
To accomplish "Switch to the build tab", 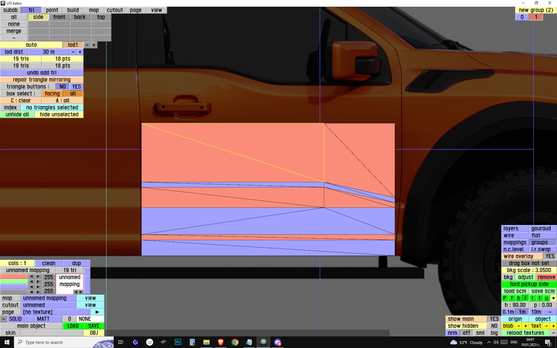I will pos(73,10).
